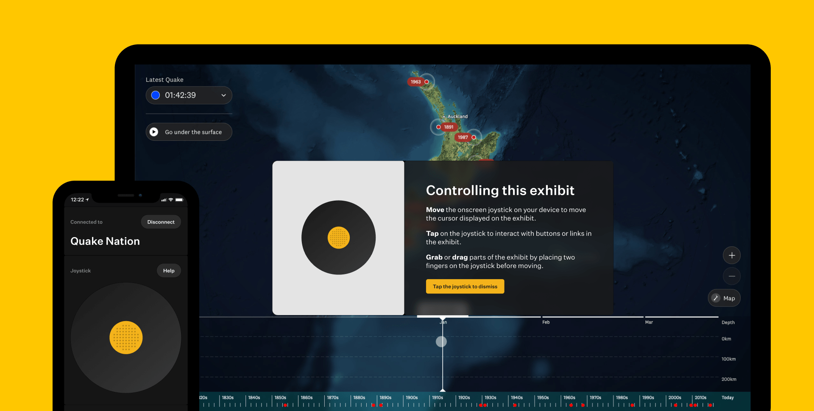Click the 100km depth label

[729, 359]
